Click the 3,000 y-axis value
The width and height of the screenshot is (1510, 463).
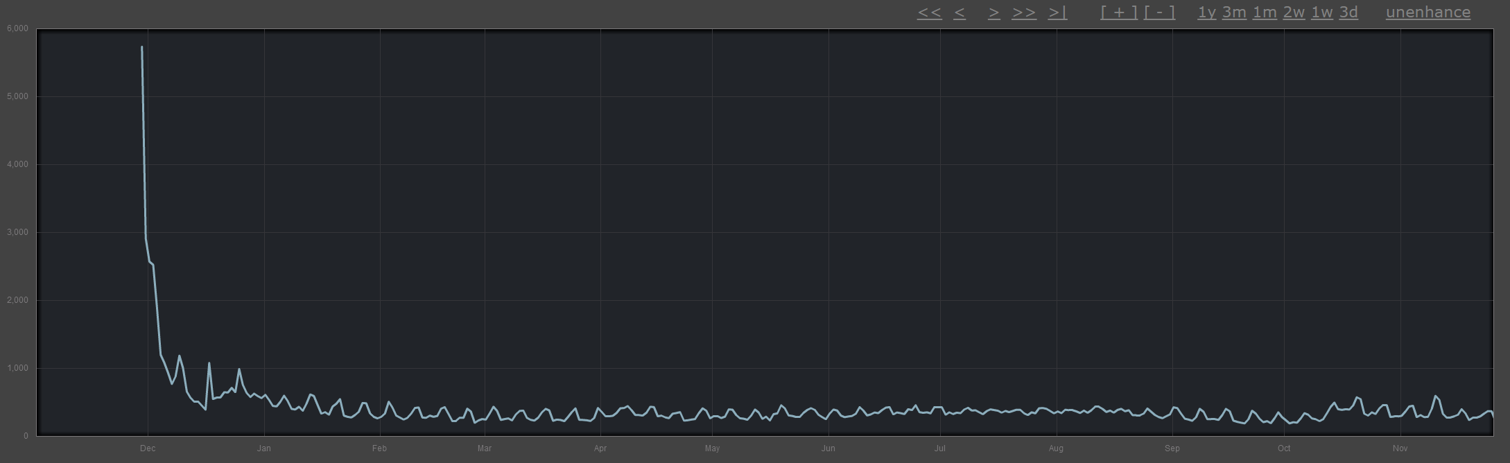pos(17,232)
